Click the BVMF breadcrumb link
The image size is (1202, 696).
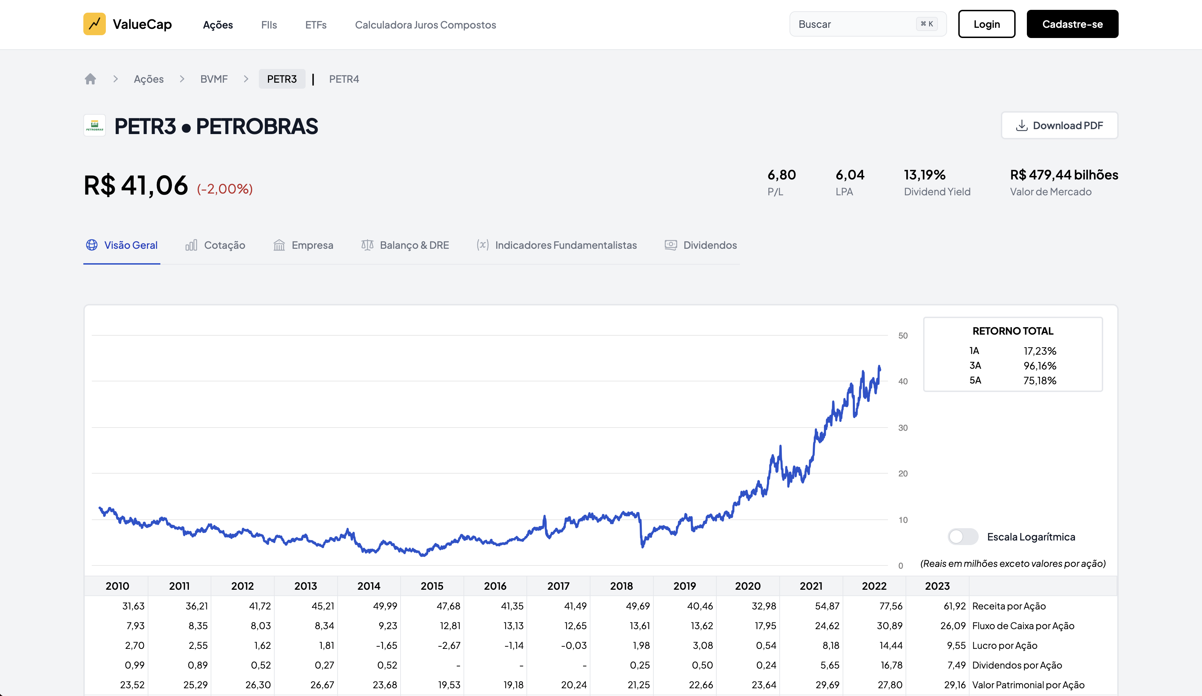point(214,79)
